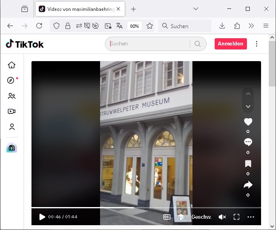Open the Explore compass icon in sidebar

point(11,80)
